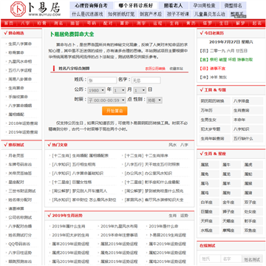This screenshot has width=266, height=266.
Task: Open the 称骨 nav item
Action: (x=42, y=24)
